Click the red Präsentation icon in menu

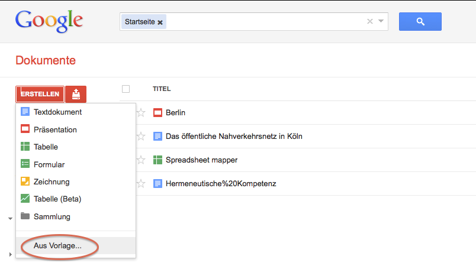25,129
